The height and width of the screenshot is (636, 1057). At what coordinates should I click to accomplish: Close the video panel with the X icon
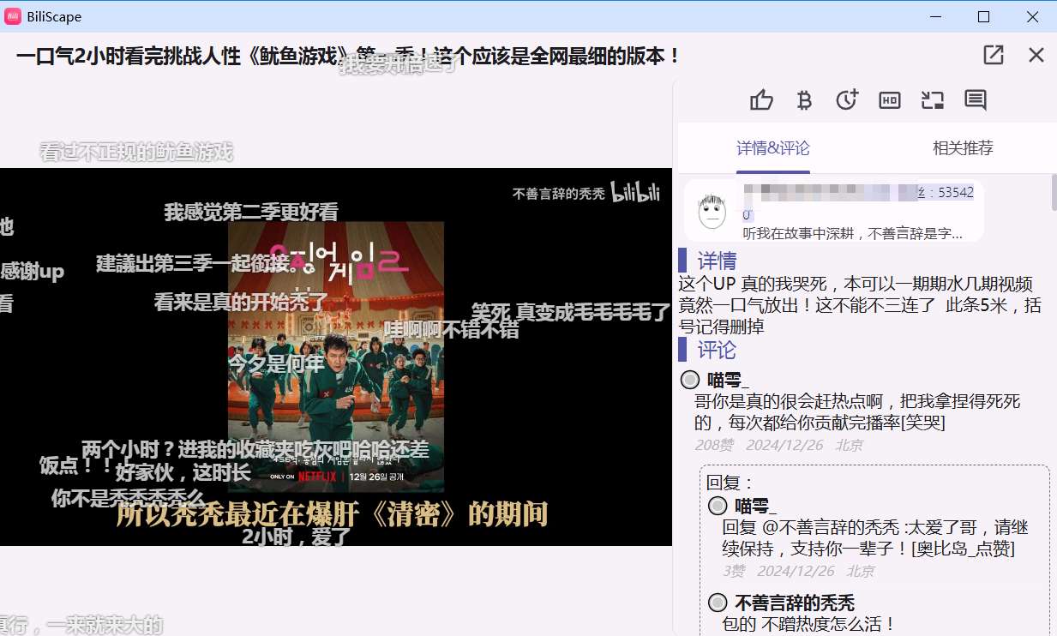click(1036, 55)
